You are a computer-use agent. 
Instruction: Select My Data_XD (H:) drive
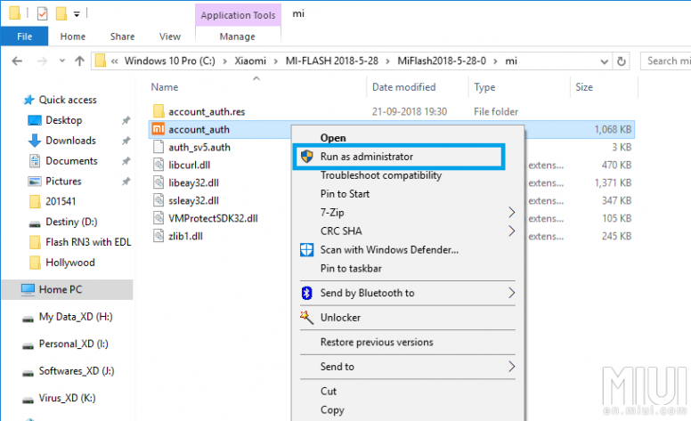76,317
